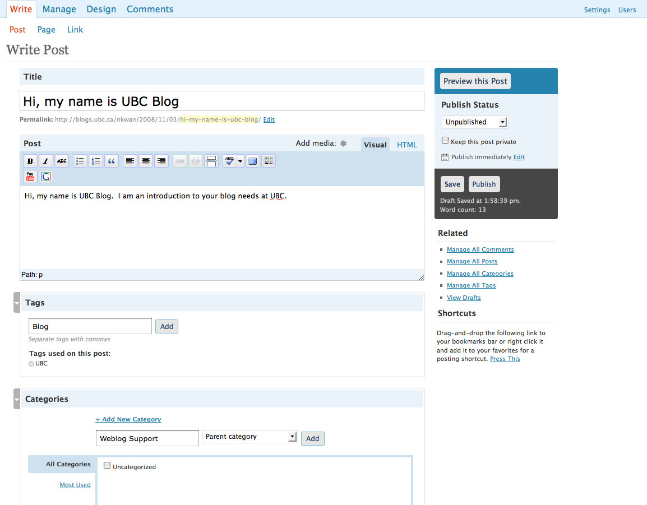
Task: Switch to the Write tab
Action: (x=21, y=9)
